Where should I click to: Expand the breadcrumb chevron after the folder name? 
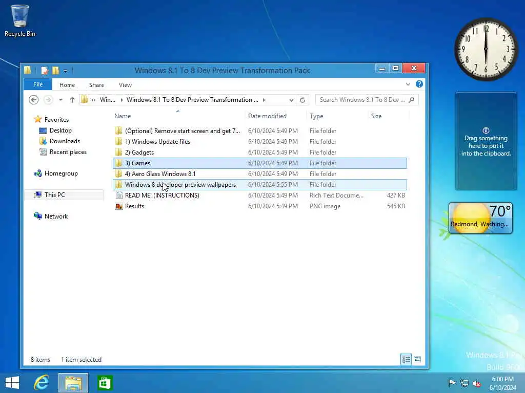pos(264,100)
